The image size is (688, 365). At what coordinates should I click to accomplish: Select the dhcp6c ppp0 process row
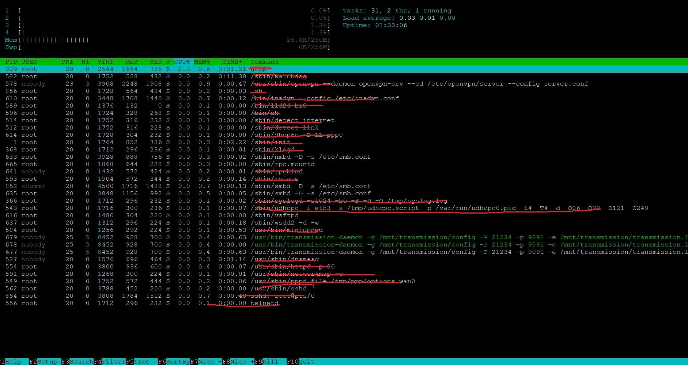[x=344, y=135]
